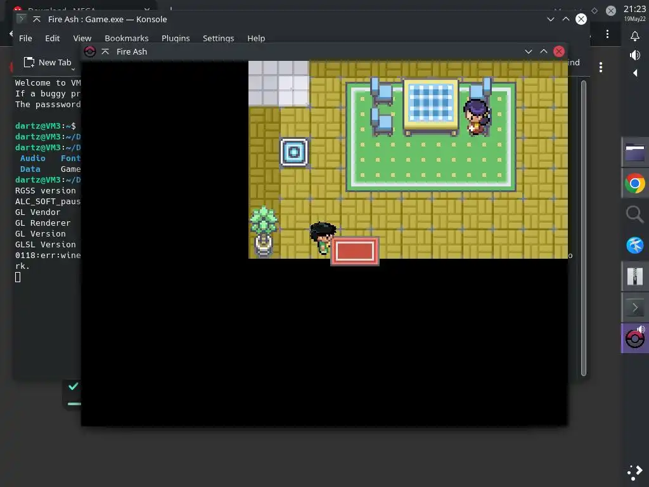This screenshot has width=649, height=487.
Task: Click the blue warp tile in the game
Action: tap(294, 152)
